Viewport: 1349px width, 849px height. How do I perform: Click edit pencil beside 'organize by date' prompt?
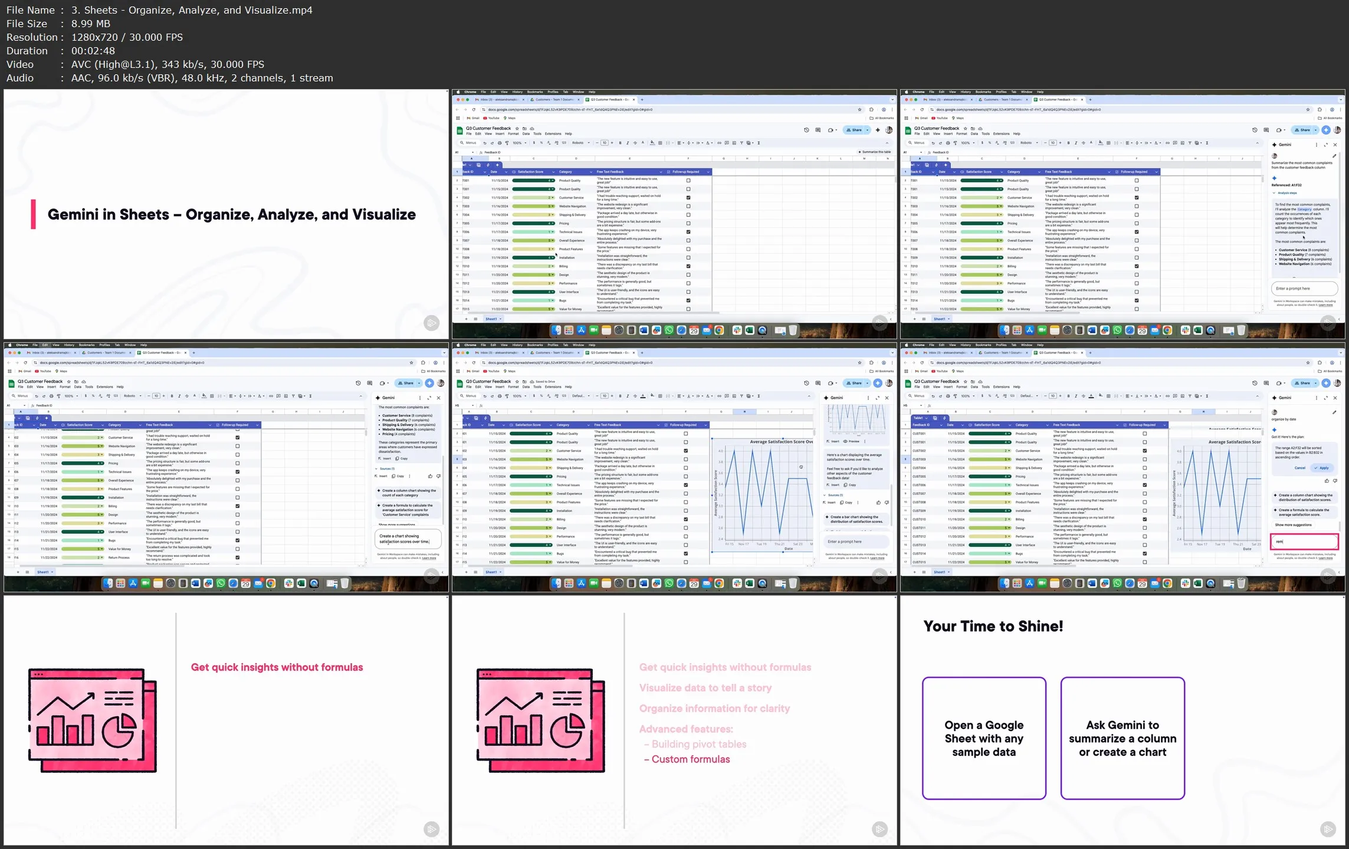(x=1334, y=412)
